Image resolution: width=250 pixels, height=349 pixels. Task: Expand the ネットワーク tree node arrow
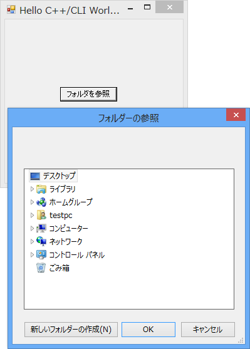coord(32,241)
